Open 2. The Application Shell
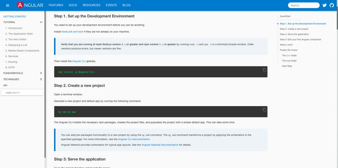The width and height of the screenshot is (338, 168). click(x=19, y=34)
